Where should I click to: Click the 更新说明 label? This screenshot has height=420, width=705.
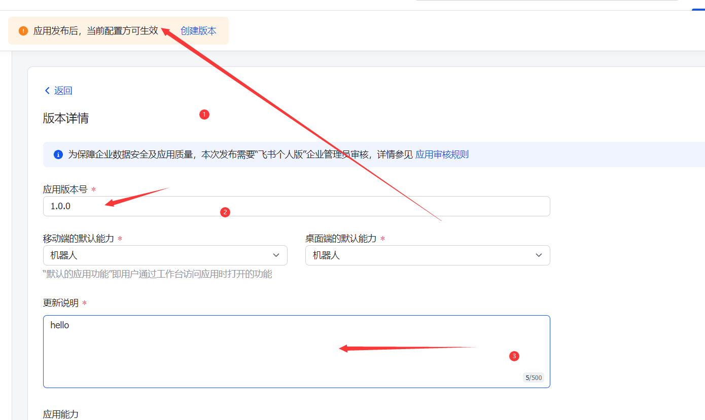coord(61,303)
